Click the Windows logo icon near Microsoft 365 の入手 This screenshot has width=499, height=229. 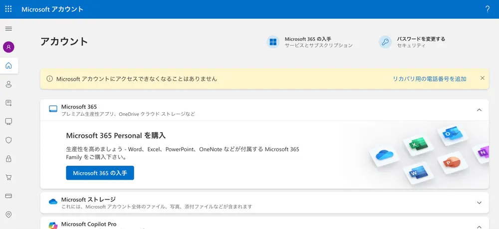tap(273, 42)
